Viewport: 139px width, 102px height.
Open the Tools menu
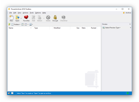point(32,13)
